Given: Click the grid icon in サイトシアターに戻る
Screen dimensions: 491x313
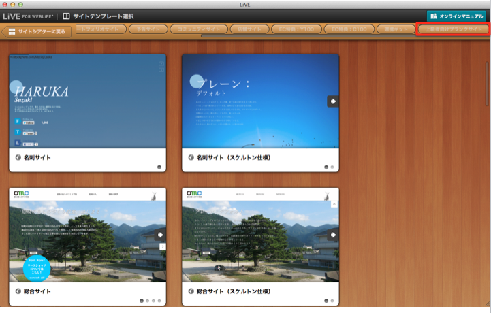Looking at the screenshot, I should (x=12, y=31).
